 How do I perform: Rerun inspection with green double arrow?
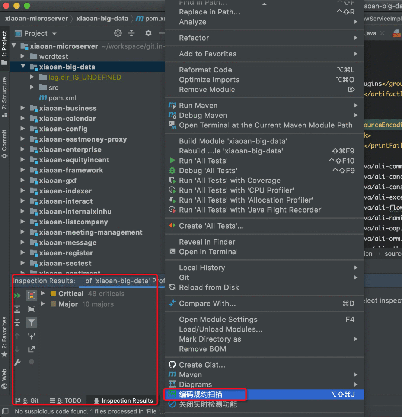tap(17, 295)
